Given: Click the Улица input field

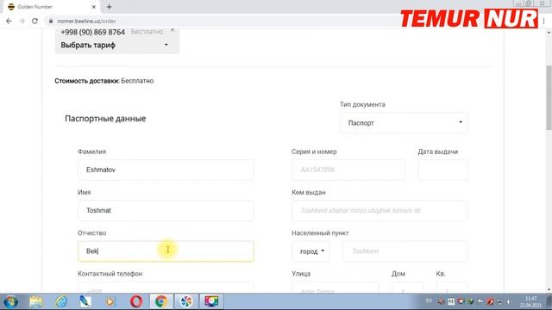Looking at the screenshot, I should tap(336, 288).
